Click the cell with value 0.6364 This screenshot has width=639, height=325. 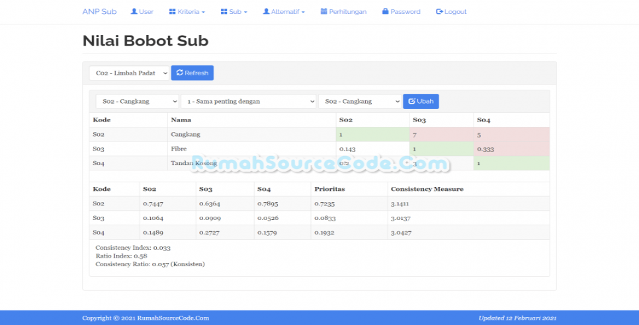[224, 203]
